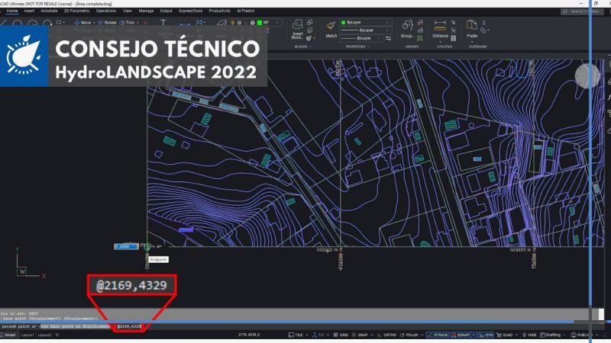Toggle POLAR tracking in status bar
This screenshot has height=343, width=611.
pyautogui.click(x=409, y=335)
